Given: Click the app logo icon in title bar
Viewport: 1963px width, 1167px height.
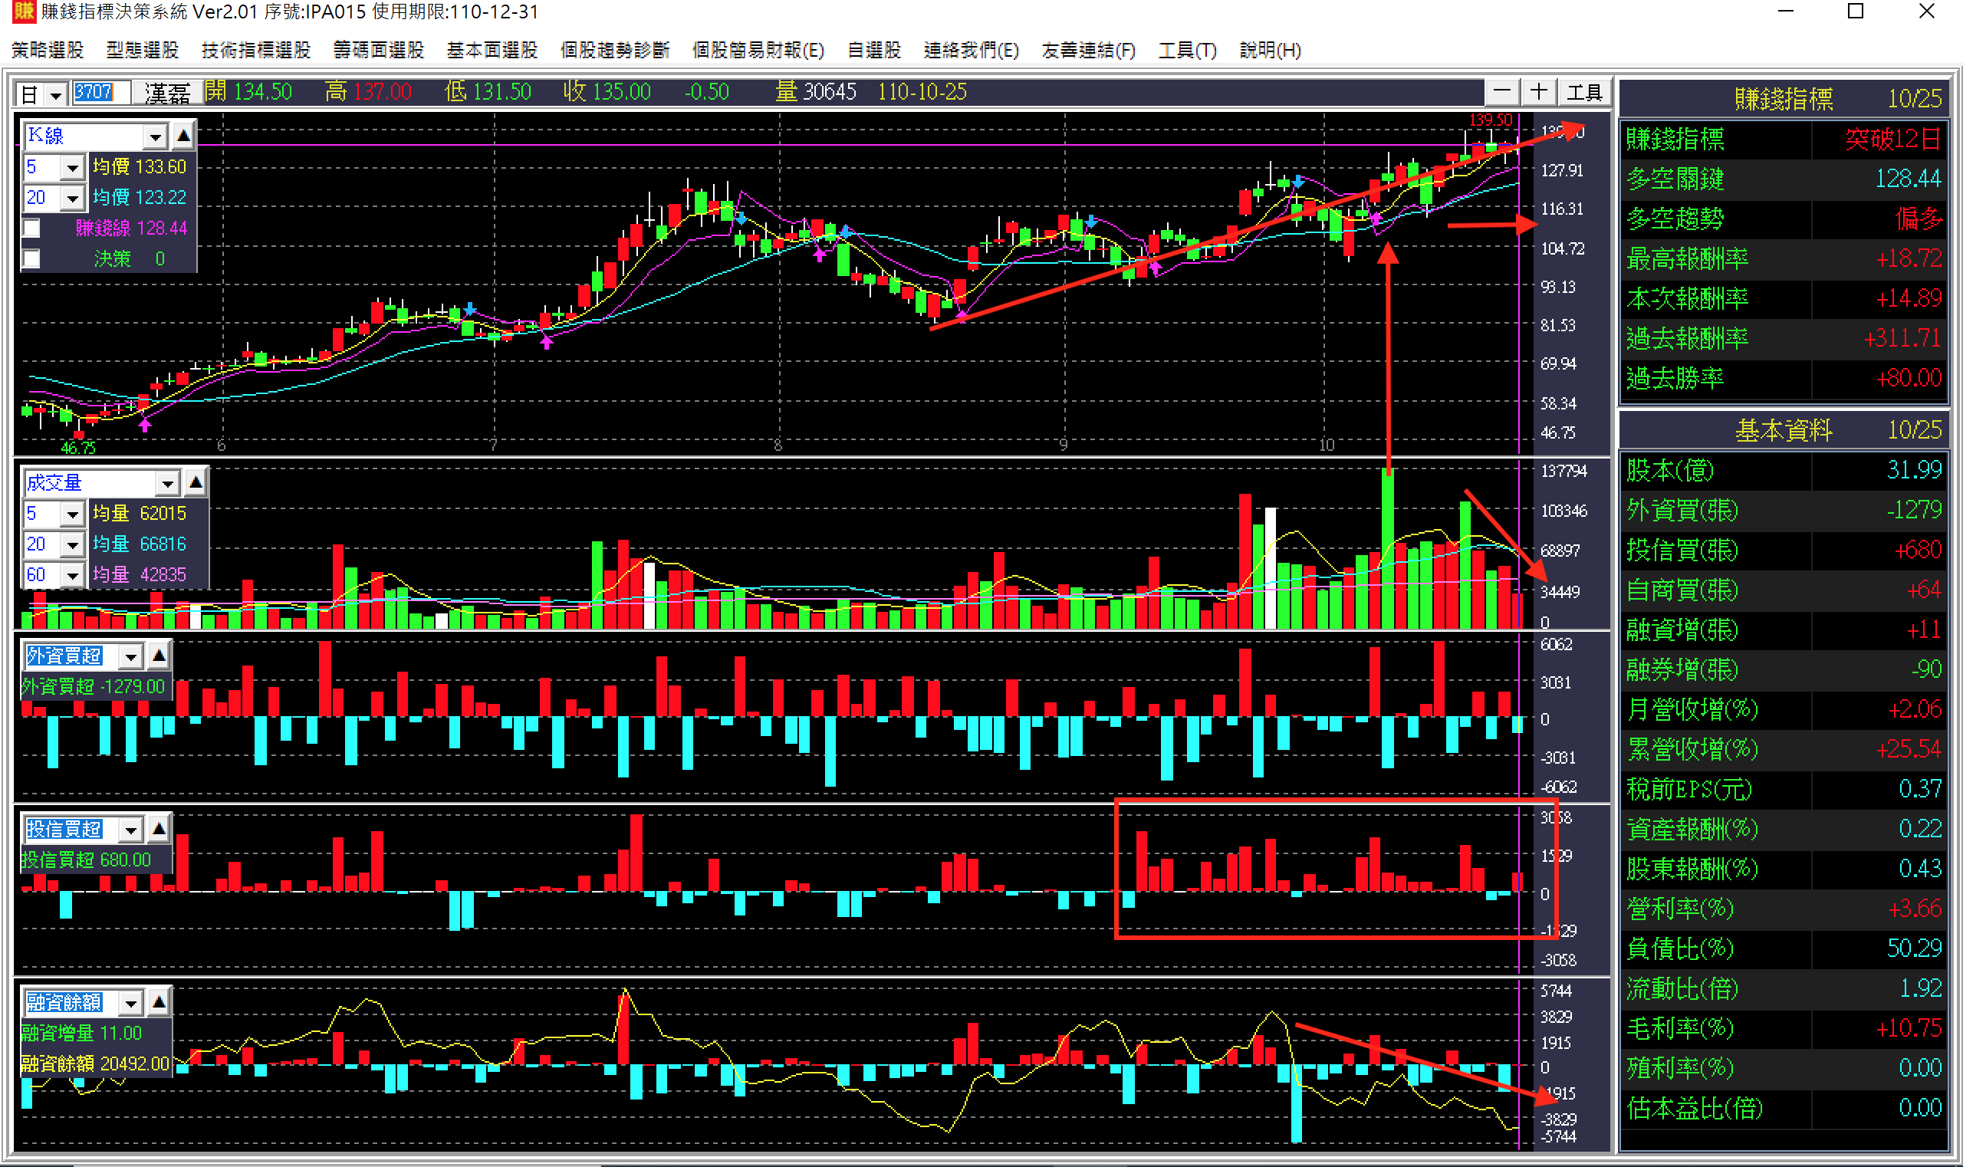Looking at the screenshot, I should 24,12.
